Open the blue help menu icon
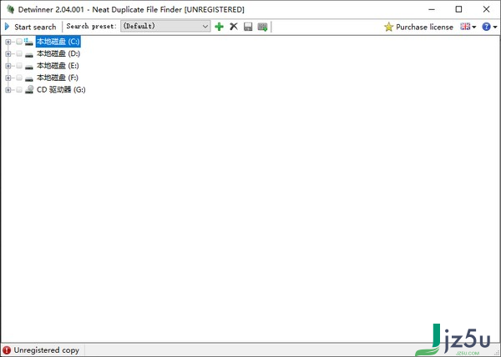Viewport: 501px width, 357px height. 489,27
